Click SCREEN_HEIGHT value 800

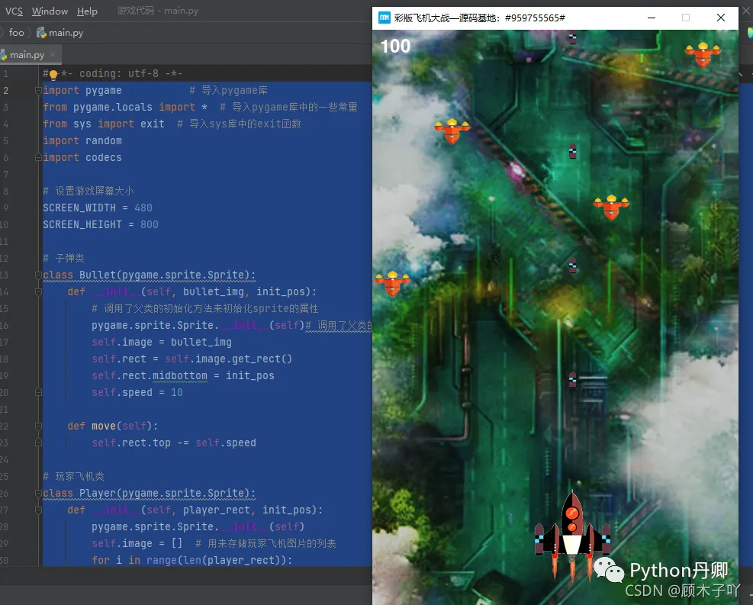(x=150, y=225)
